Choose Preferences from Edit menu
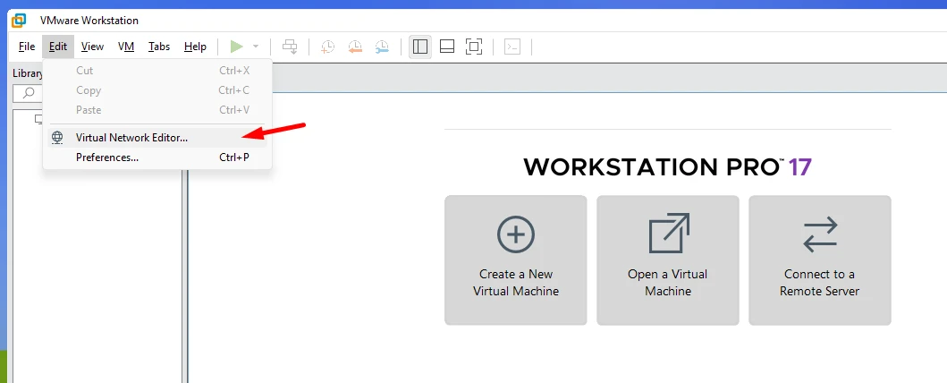 point(157,157)
